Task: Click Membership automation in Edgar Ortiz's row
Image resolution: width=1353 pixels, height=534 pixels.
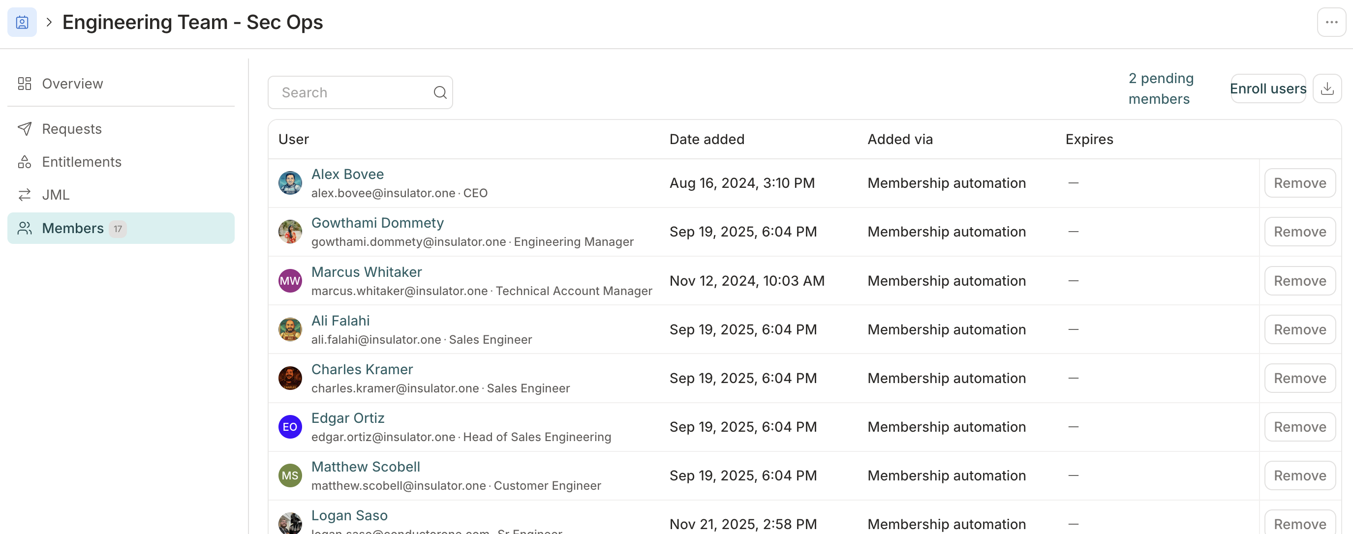Action: 947,427
